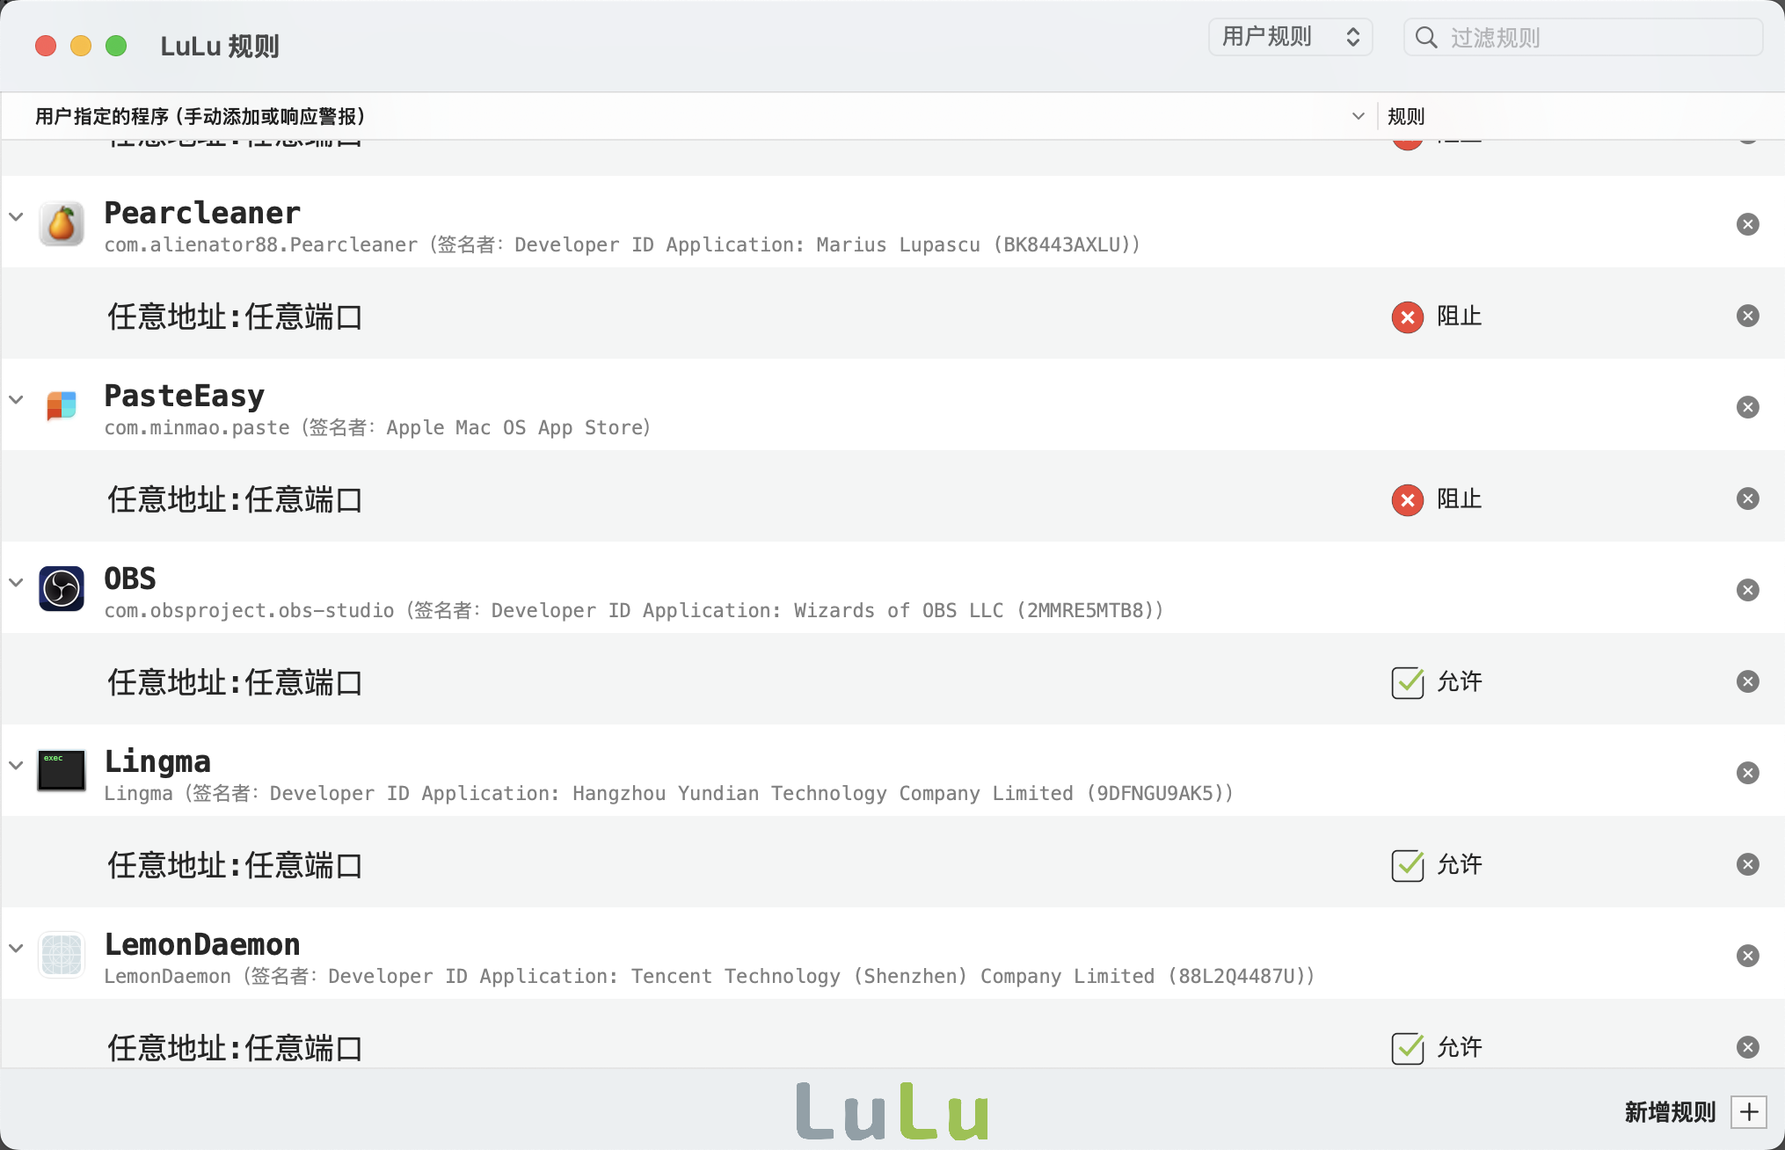Click the magnifier icon in filter field

[1426, 38]
